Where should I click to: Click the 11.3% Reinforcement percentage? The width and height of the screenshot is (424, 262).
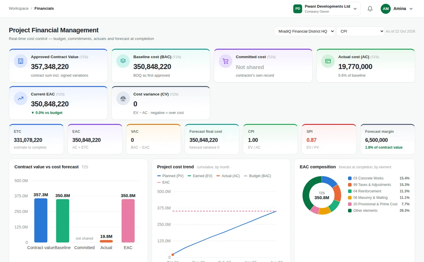point(405,191)
